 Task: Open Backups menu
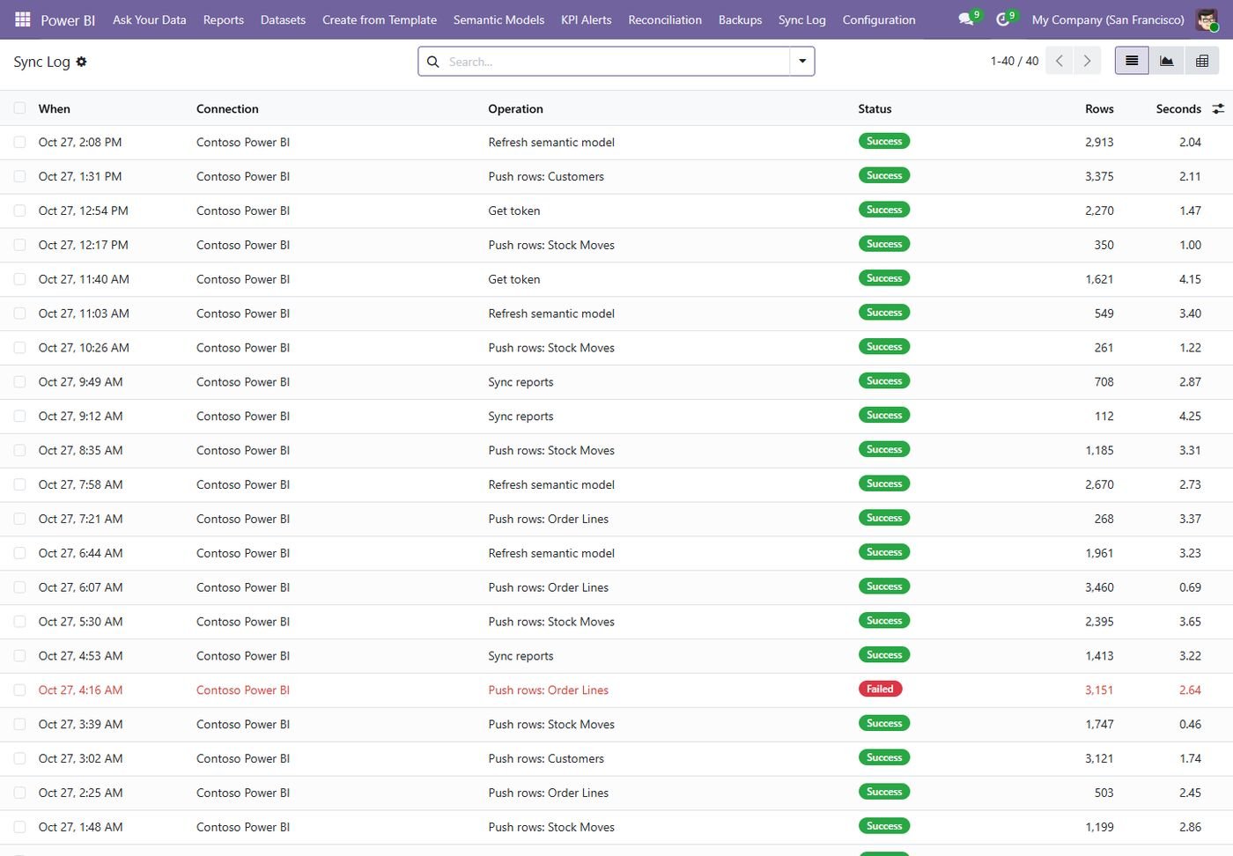point(740,19)
